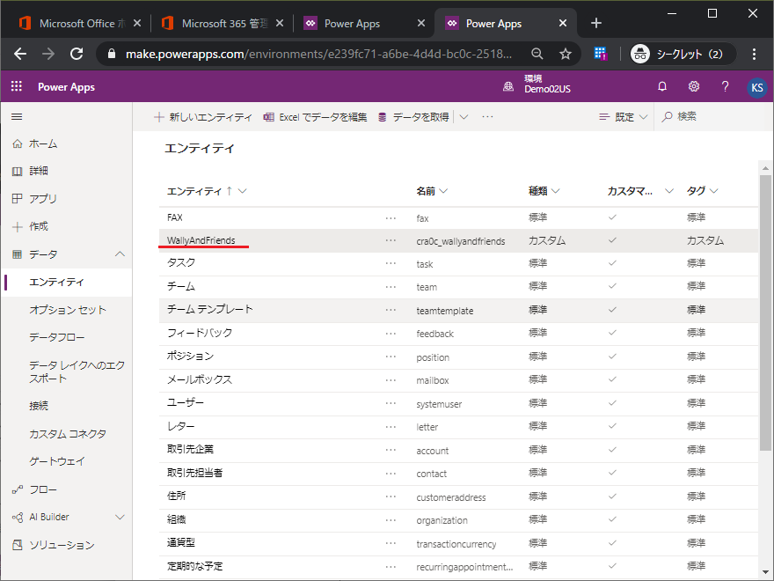The width and height of the screenshot is (774, 581).
Task: Open the help question mark
Action: 725,86
